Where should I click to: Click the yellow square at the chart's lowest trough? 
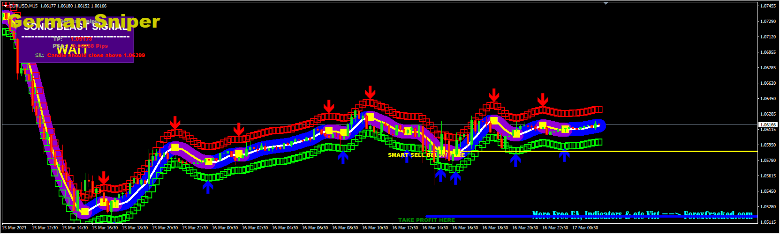[x=84, y=212]
